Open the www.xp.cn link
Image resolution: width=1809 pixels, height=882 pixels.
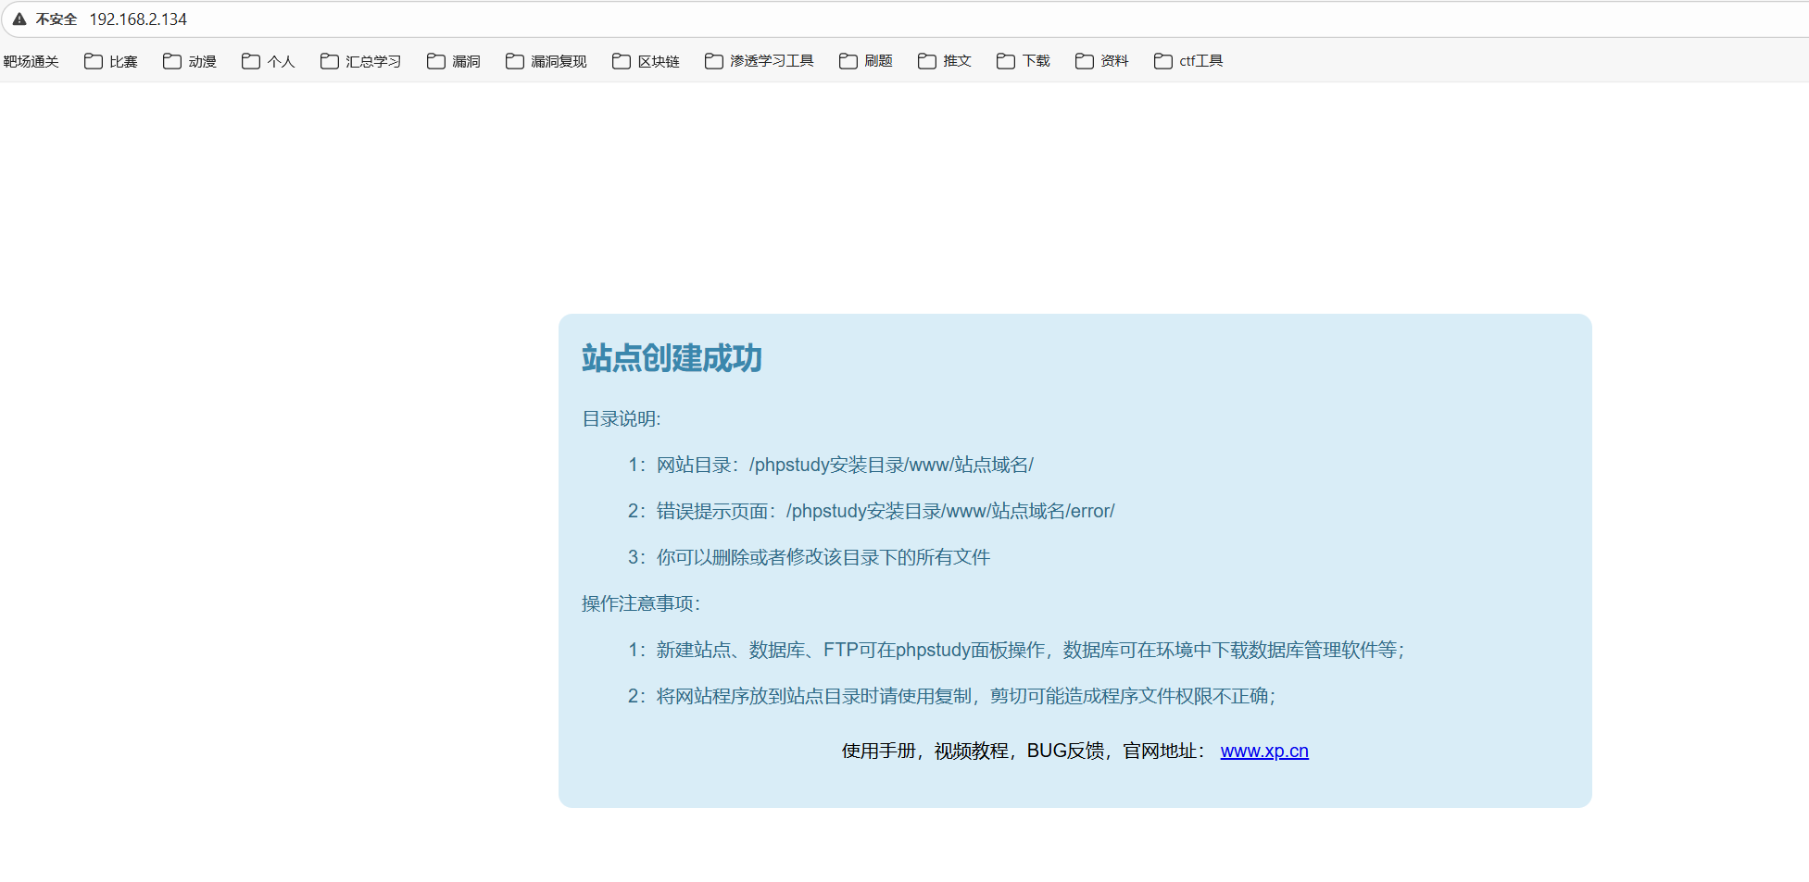click(x=1264, y=751)
